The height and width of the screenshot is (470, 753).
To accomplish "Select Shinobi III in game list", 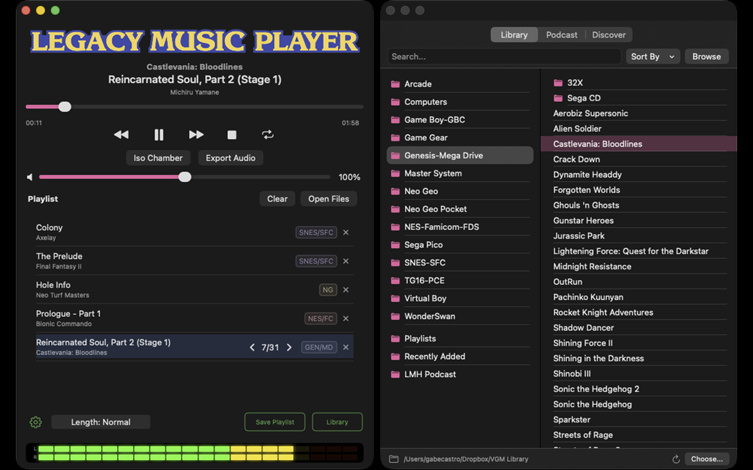I will click(x=639, y=374).
